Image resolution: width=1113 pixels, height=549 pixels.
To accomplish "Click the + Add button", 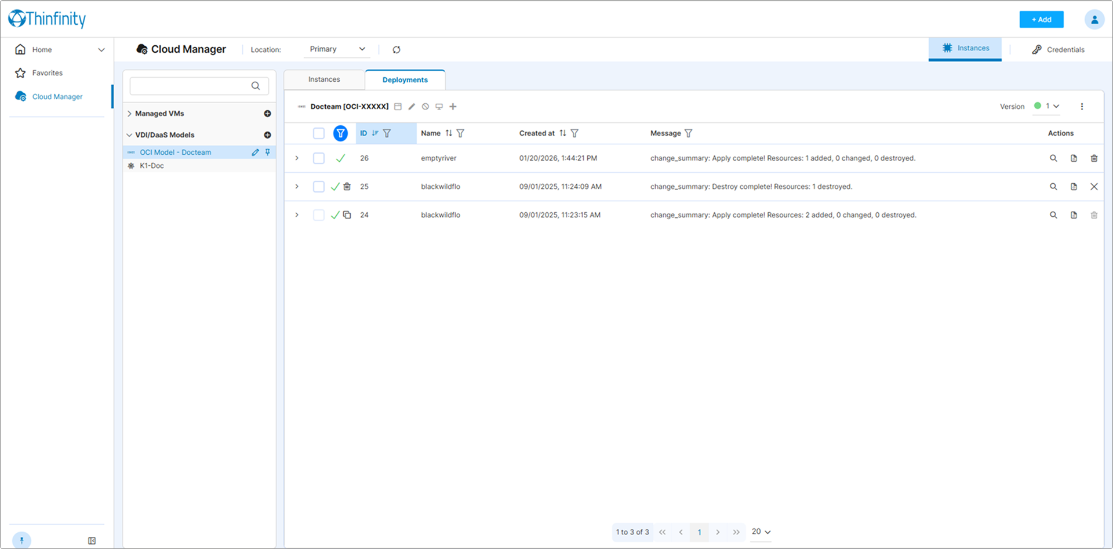I will [1041, 20].
